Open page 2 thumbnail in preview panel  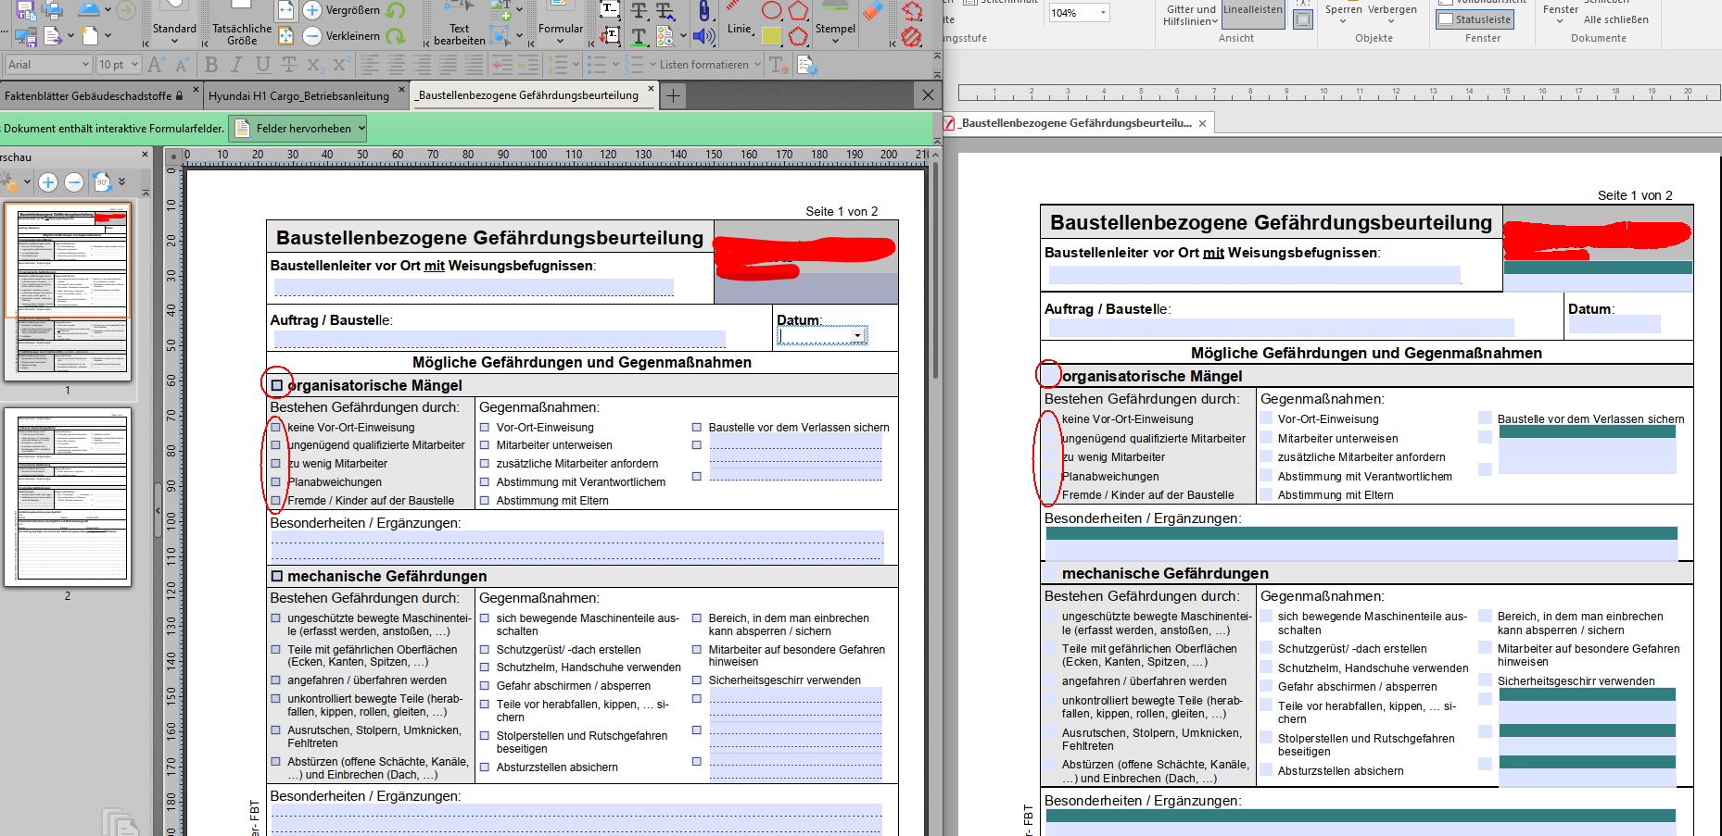(x=68, y=496)
